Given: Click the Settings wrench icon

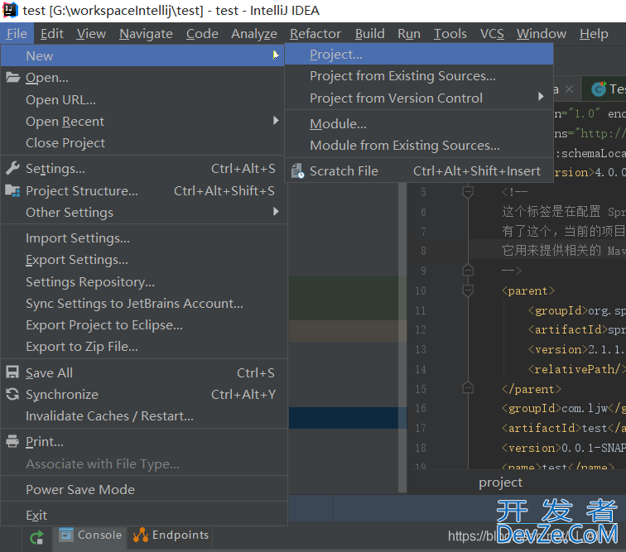Looking at the screenshot, I should tap(12, 169).
